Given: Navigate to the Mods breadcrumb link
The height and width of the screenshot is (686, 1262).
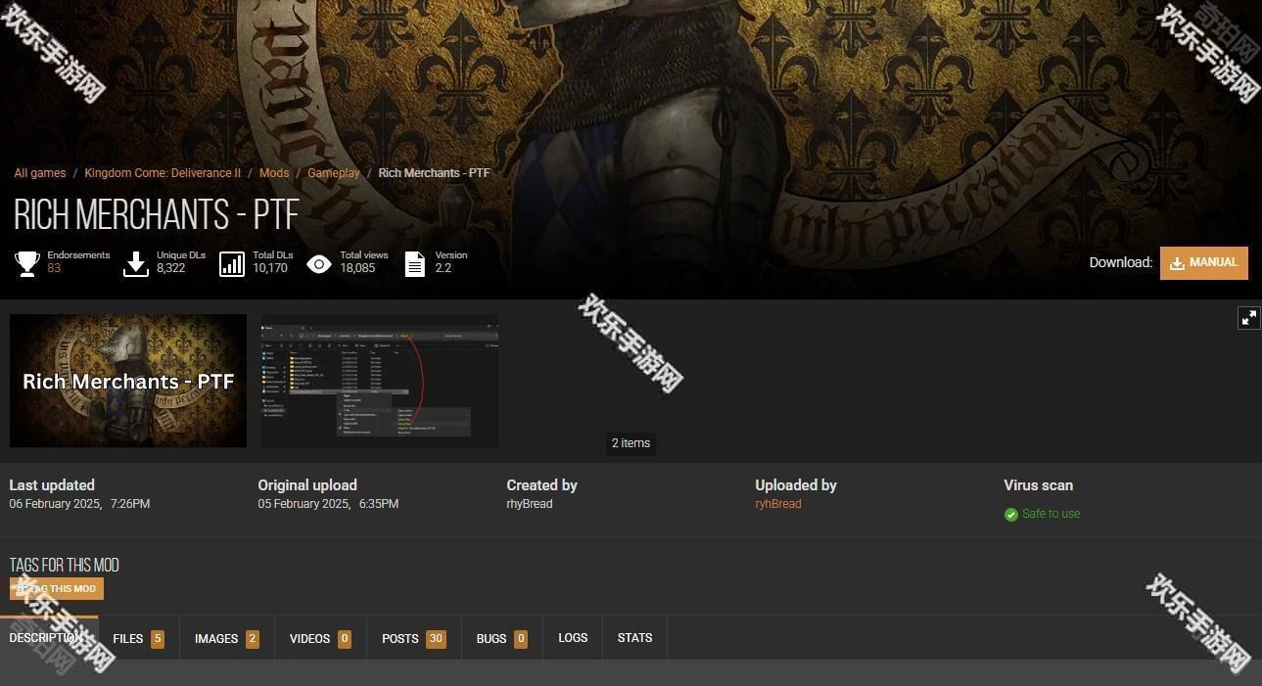Looking at the screenshot, I should (x=274, y=173).
